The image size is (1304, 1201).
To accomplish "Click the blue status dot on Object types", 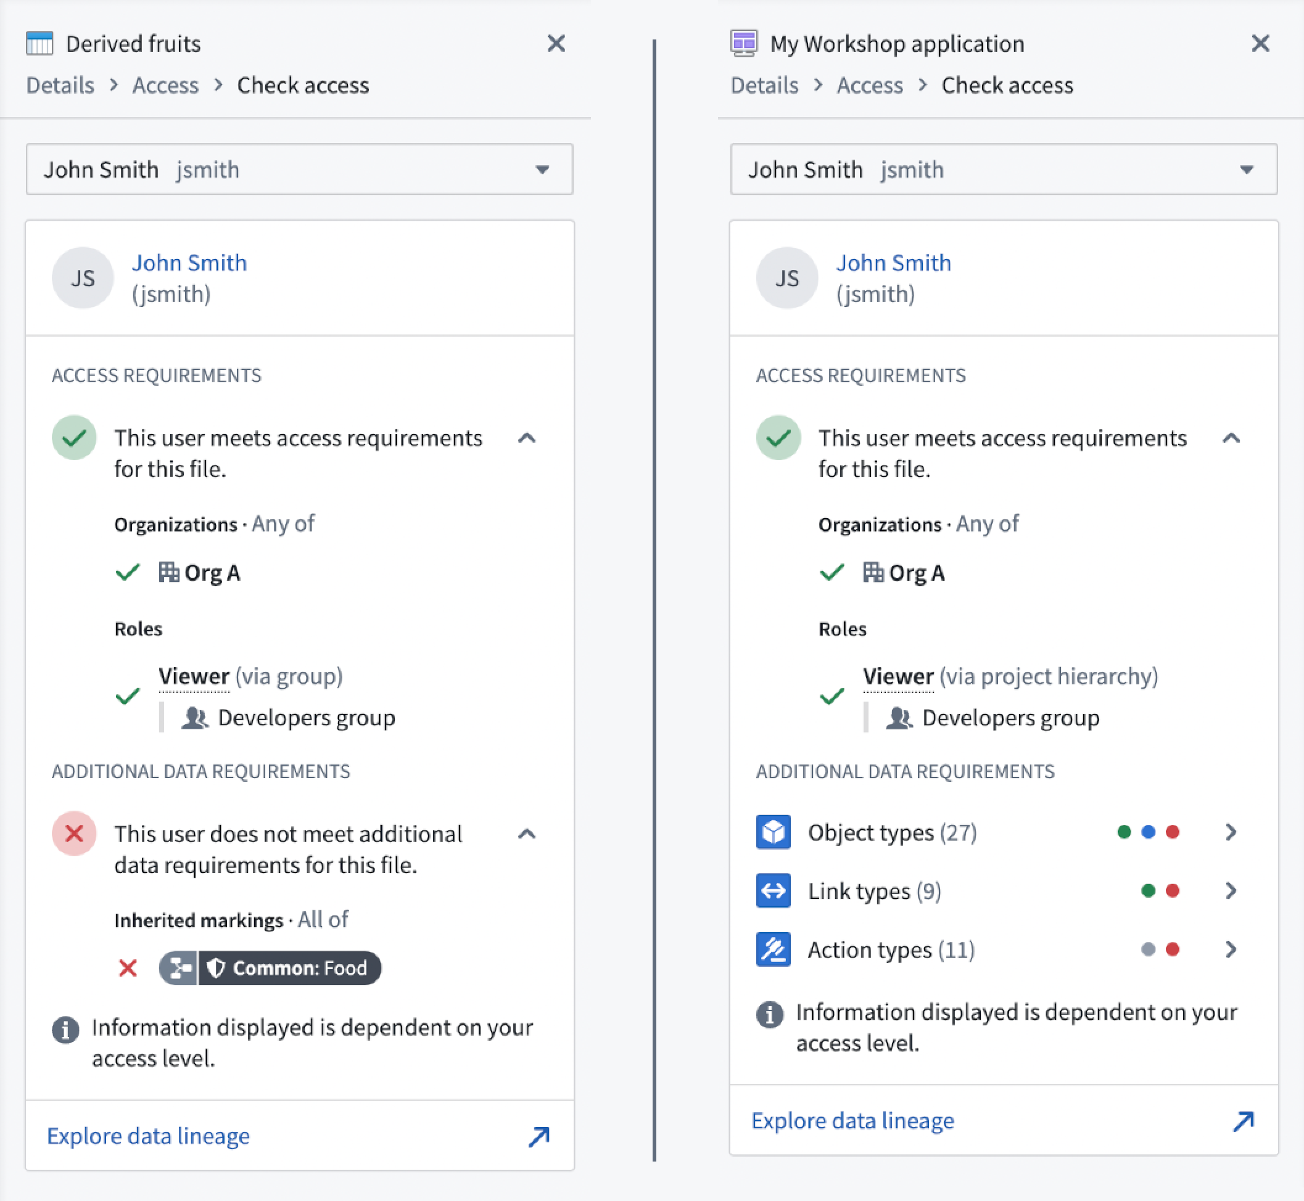I will 1148,832.
